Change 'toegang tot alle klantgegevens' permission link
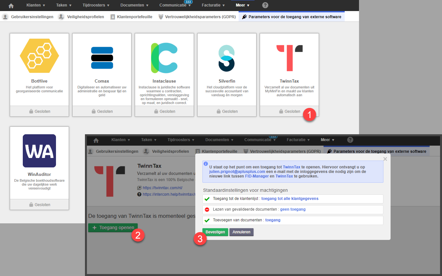442x276 pixels. pos(290,199)
